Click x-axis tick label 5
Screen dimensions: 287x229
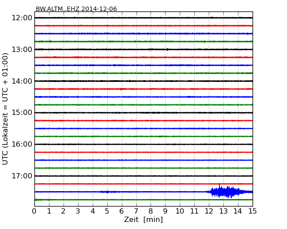(107, 211)
